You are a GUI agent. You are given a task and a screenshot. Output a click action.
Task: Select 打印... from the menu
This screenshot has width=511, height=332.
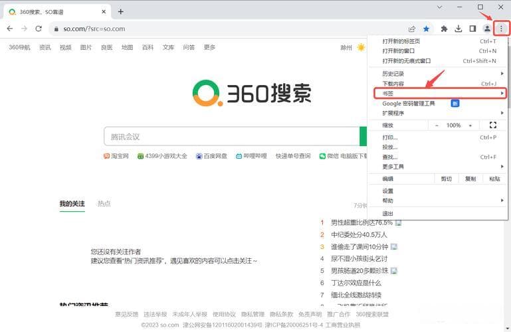click(x=438, y=137)
